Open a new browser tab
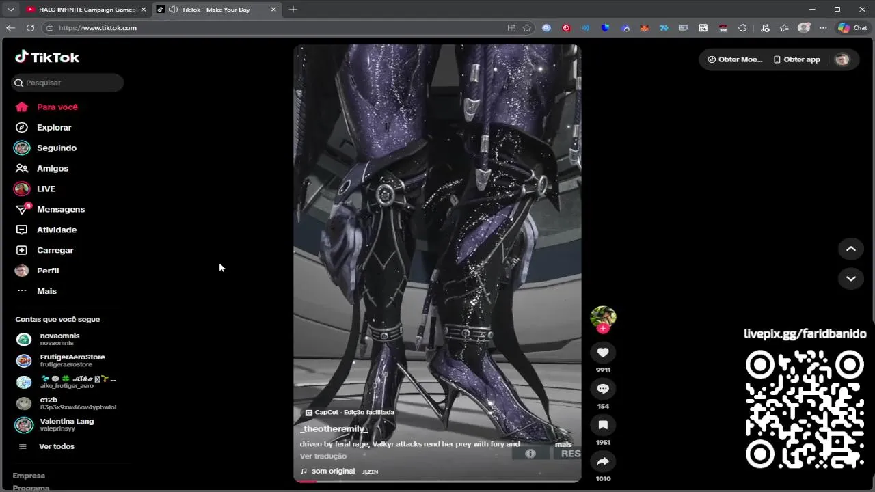The image size is (875, 492). [x=293, y=10]
